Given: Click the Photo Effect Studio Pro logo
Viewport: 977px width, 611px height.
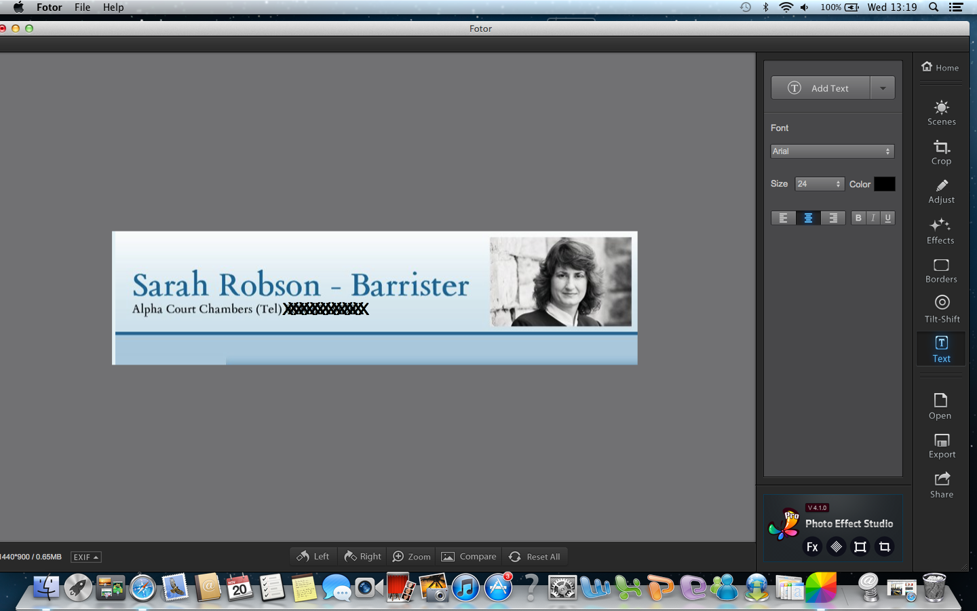Looking at the screenshot, I should pyautogui.click(x=784, y=525).
